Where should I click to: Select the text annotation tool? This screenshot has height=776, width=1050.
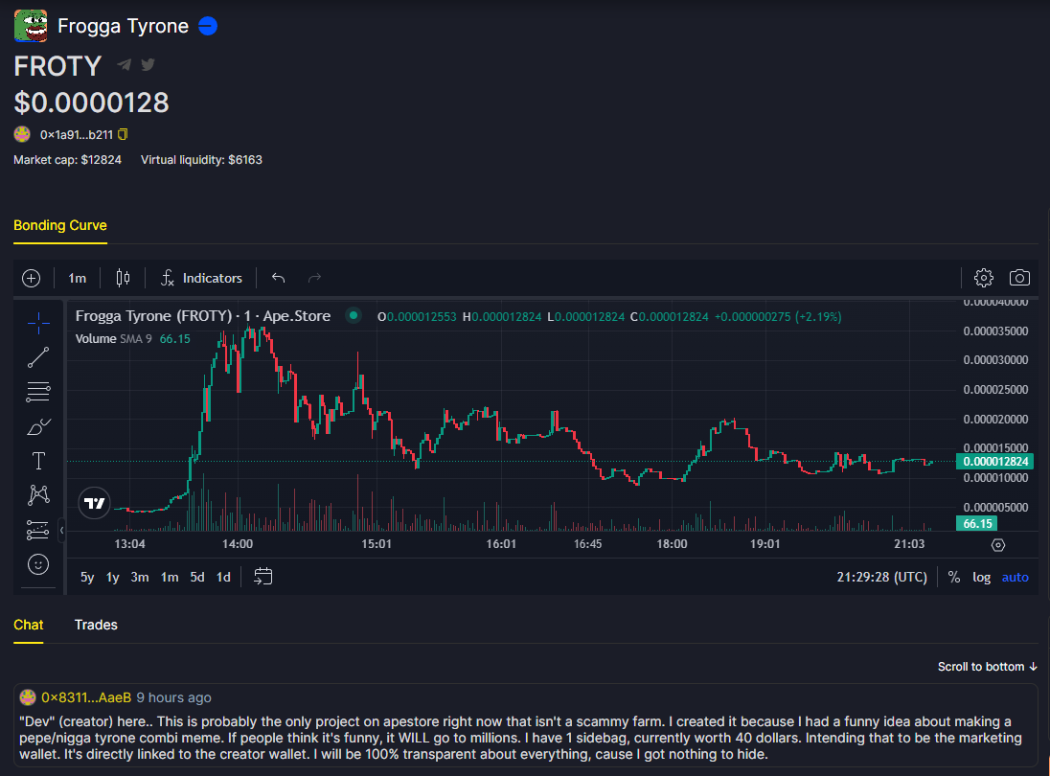click(x=39, y=461)
